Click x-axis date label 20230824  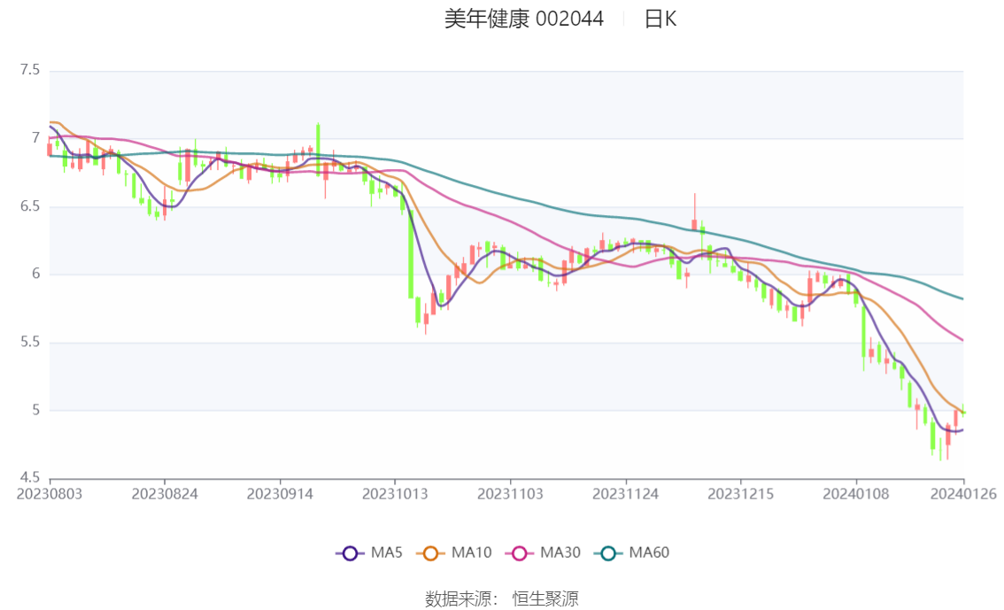pos(165,494)
